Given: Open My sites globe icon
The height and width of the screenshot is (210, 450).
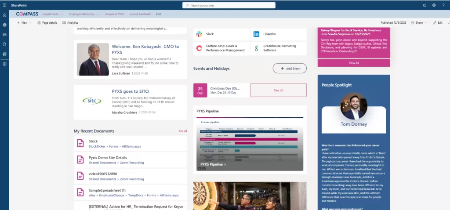Looking at the screenshot, I should (x=4, y=25).
